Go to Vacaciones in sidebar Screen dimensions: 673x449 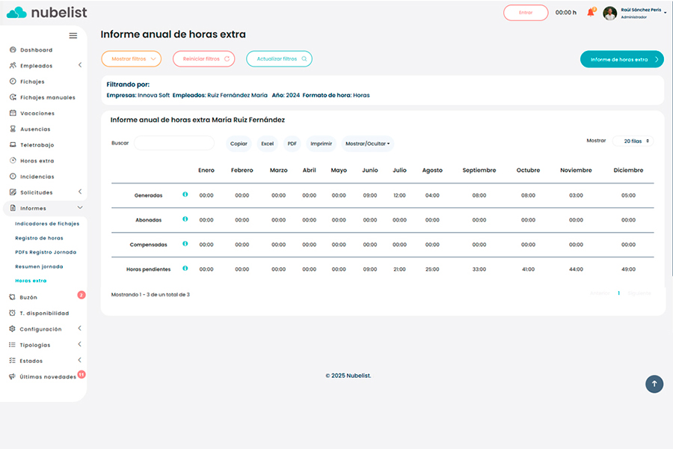37,113
